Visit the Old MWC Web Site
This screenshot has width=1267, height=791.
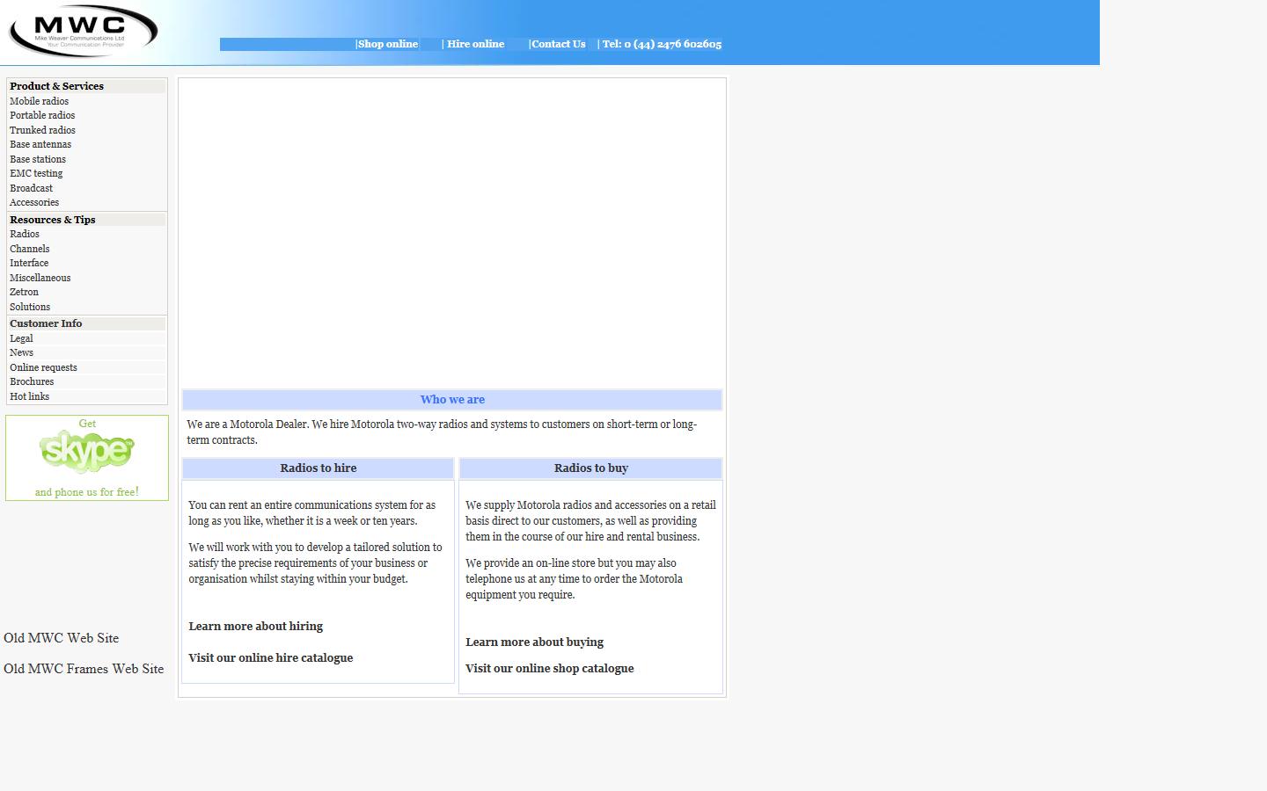tap(62, 638)
